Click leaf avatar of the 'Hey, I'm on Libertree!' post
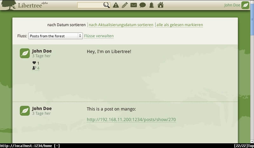The image size is (254, 148). [25, 53]
